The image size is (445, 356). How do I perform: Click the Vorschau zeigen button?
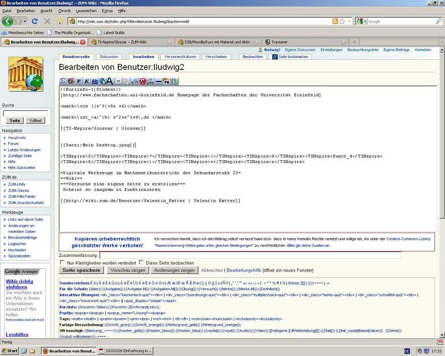coord(127,270)
